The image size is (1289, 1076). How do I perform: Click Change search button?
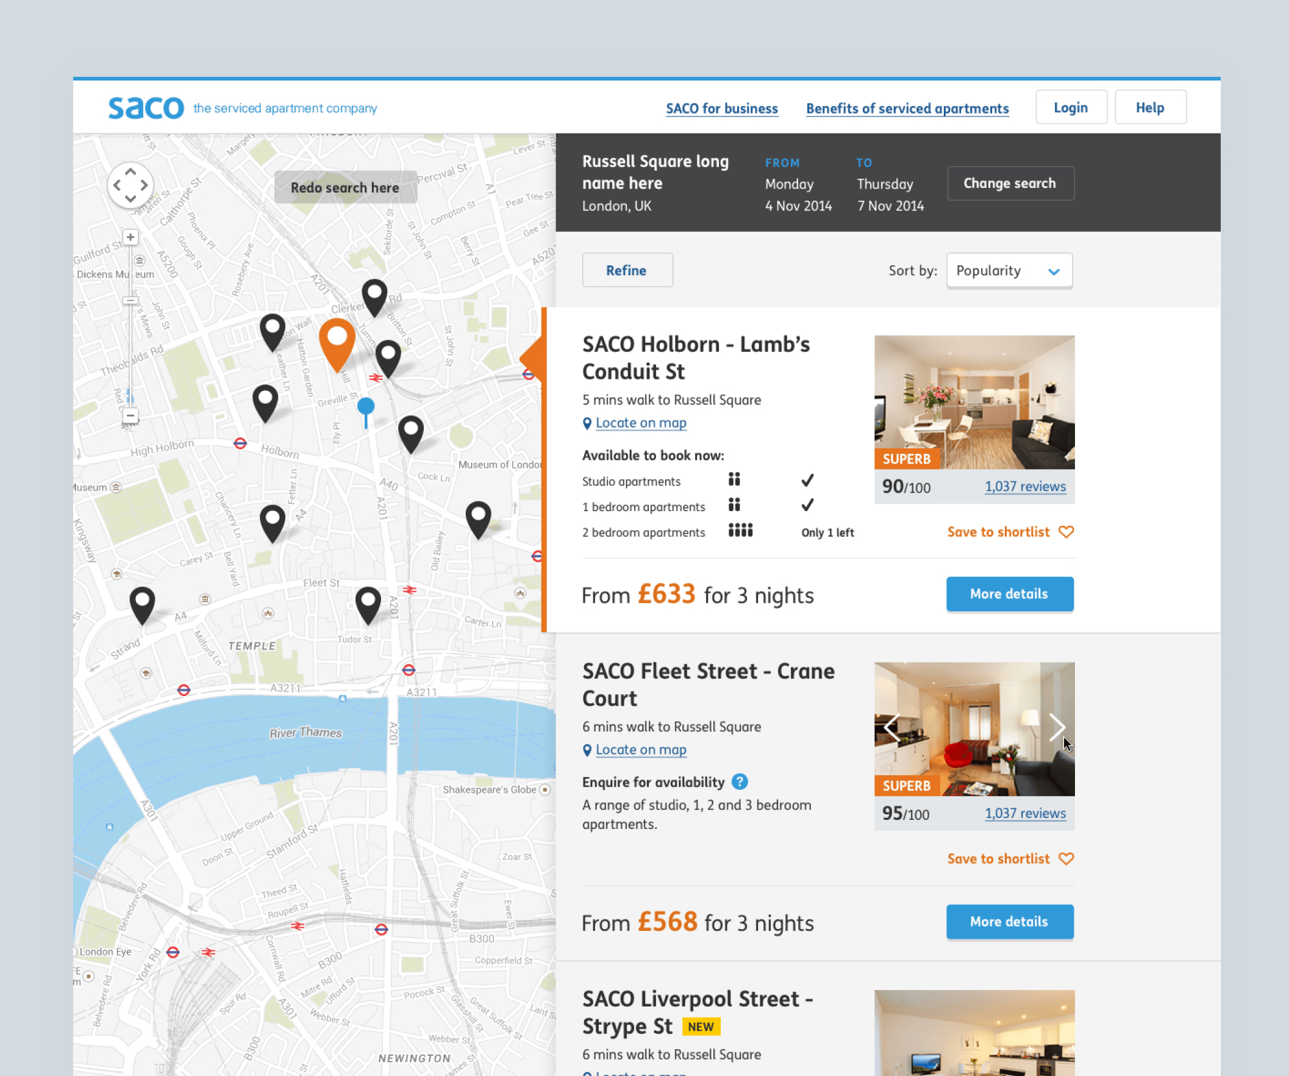1010,183
